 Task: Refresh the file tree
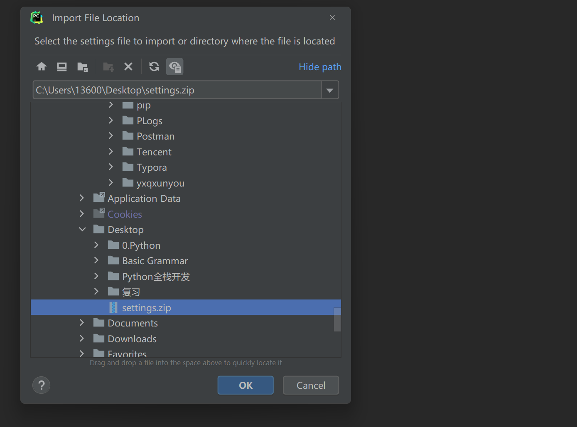tap(154, 66)
